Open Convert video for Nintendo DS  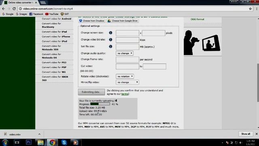pyautogui.click(x=51, y=56)
